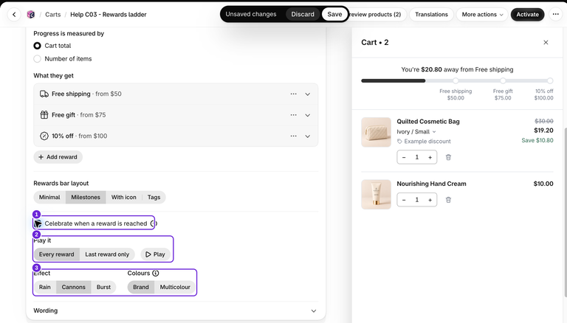Expand the Free shipping reward row
This screenshot has width=567, height=323.
coord(308,94)
